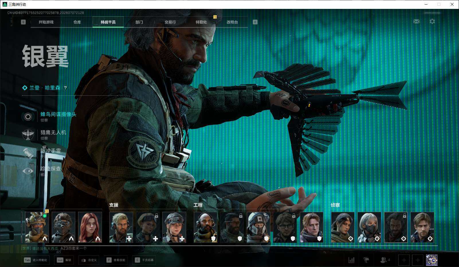Click the E key next-tab icon
The width and height of the screenshot is (459, 267).
coord(255,22)
